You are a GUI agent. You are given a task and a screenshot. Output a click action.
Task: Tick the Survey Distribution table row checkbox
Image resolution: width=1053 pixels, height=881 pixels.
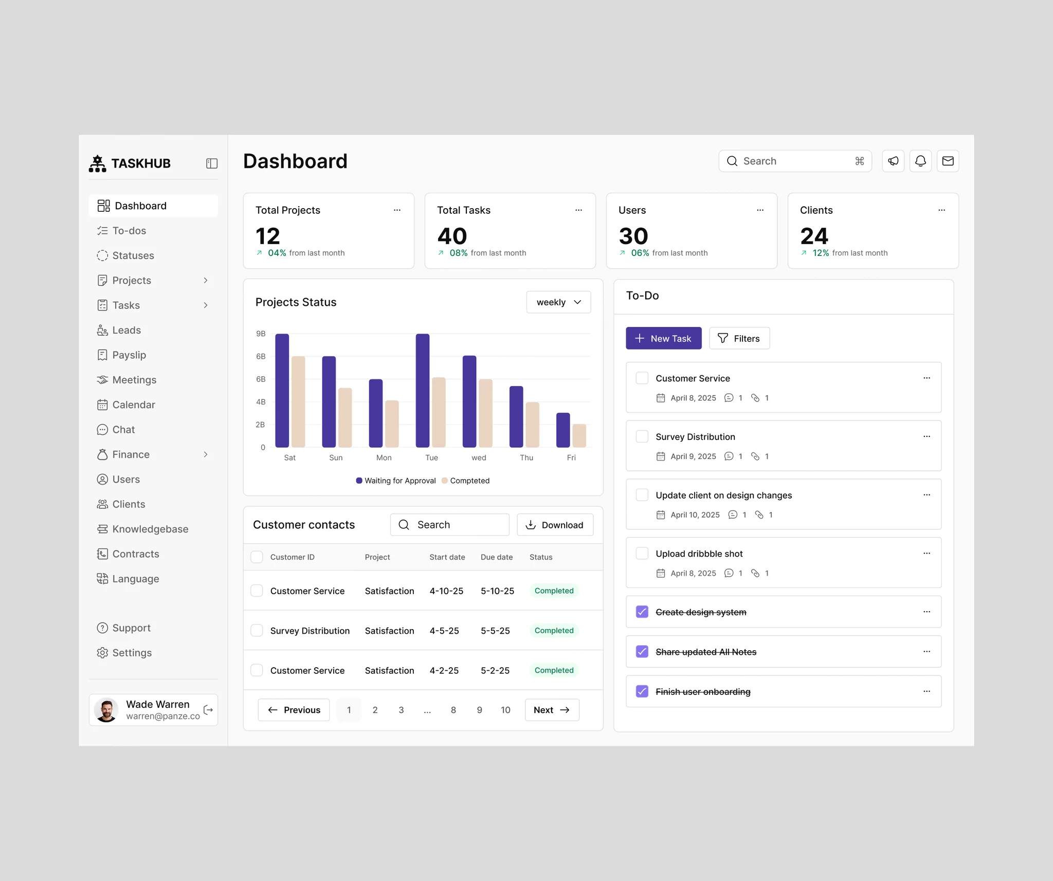257,631
